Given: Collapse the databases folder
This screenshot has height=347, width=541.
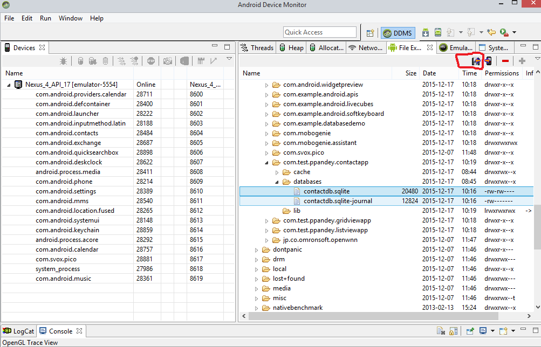Looking at the screenshot, I should [x=277, y=182].
